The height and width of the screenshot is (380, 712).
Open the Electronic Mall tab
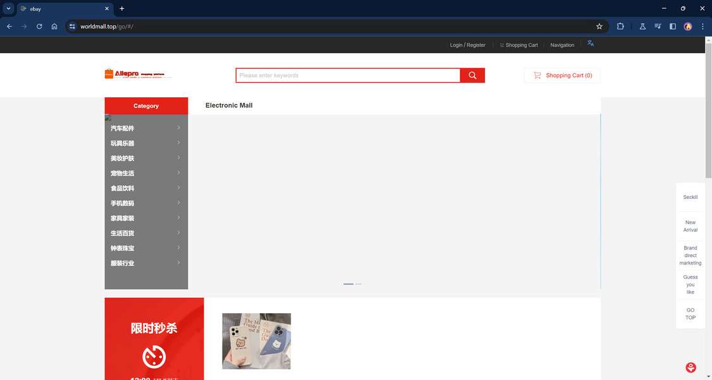click(229, 105)
